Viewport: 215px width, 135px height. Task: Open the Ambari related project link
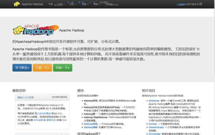pyautogui.click(x=154, y=101)
